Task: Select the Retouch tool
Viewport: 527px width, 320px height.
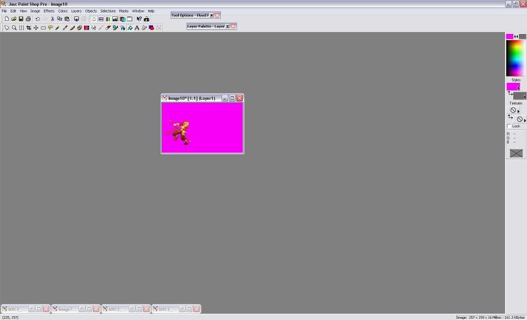Action: tap(93, 28)
